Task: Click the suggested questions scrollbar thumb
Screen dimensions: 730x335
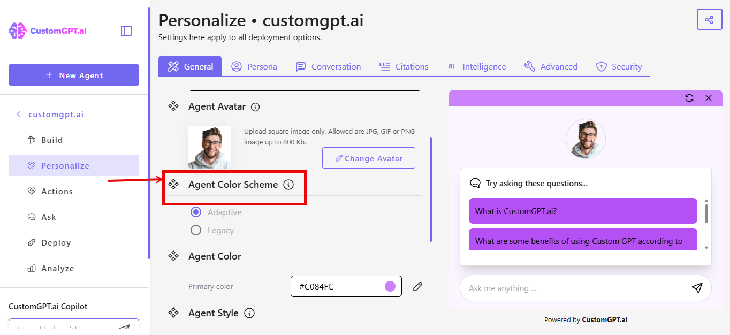Action: 706,213
